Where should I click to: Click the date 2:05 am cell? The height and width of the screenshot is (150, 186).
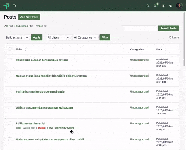point(164,110)
